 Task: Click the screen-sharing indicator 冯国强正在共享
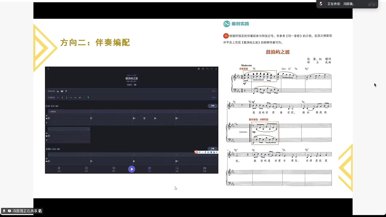pos(22,211)
